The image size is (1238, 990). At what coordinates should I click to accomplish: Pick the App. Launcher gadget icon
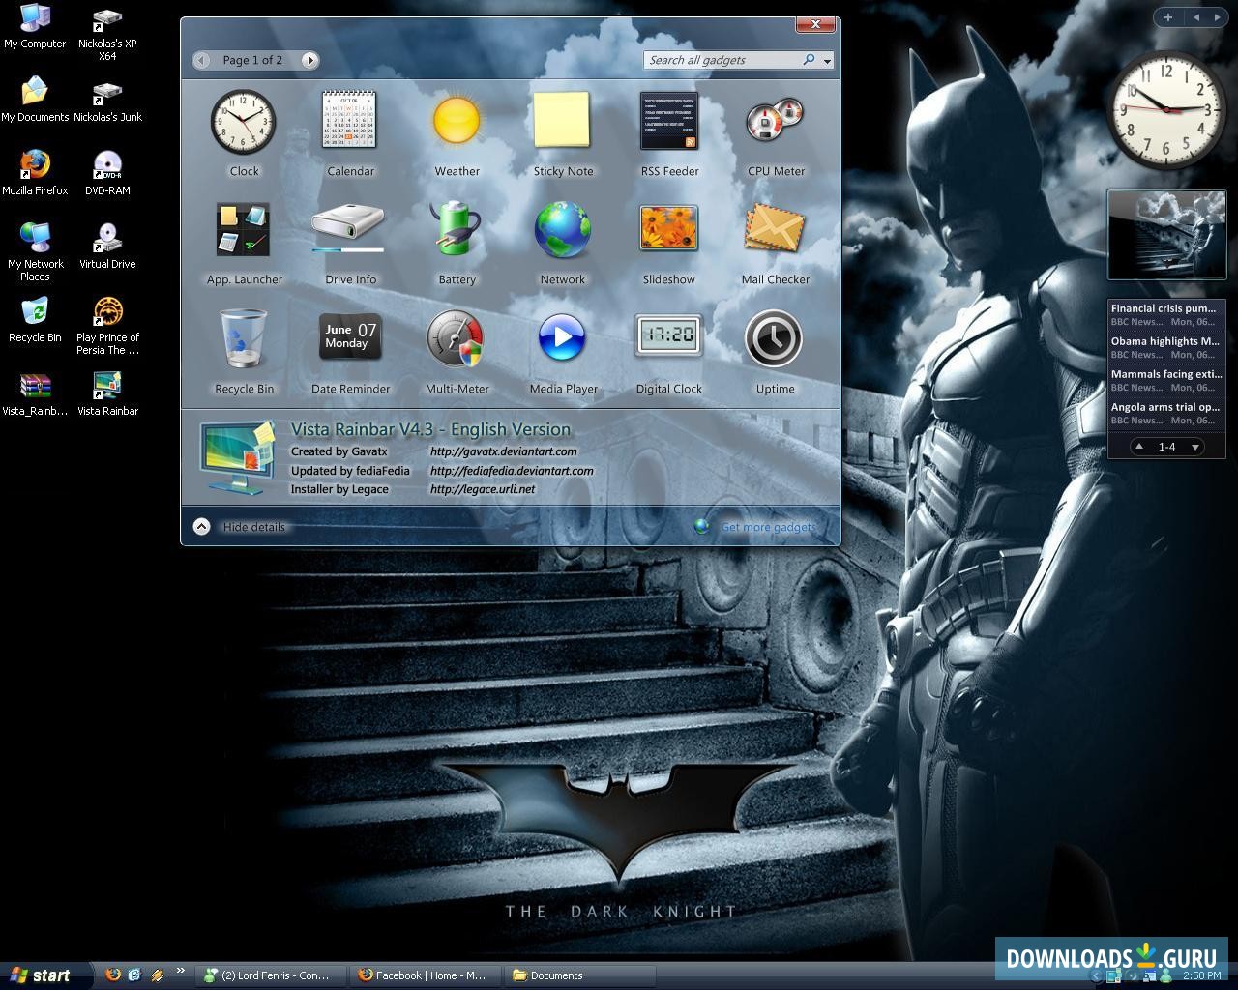[244, 230]
